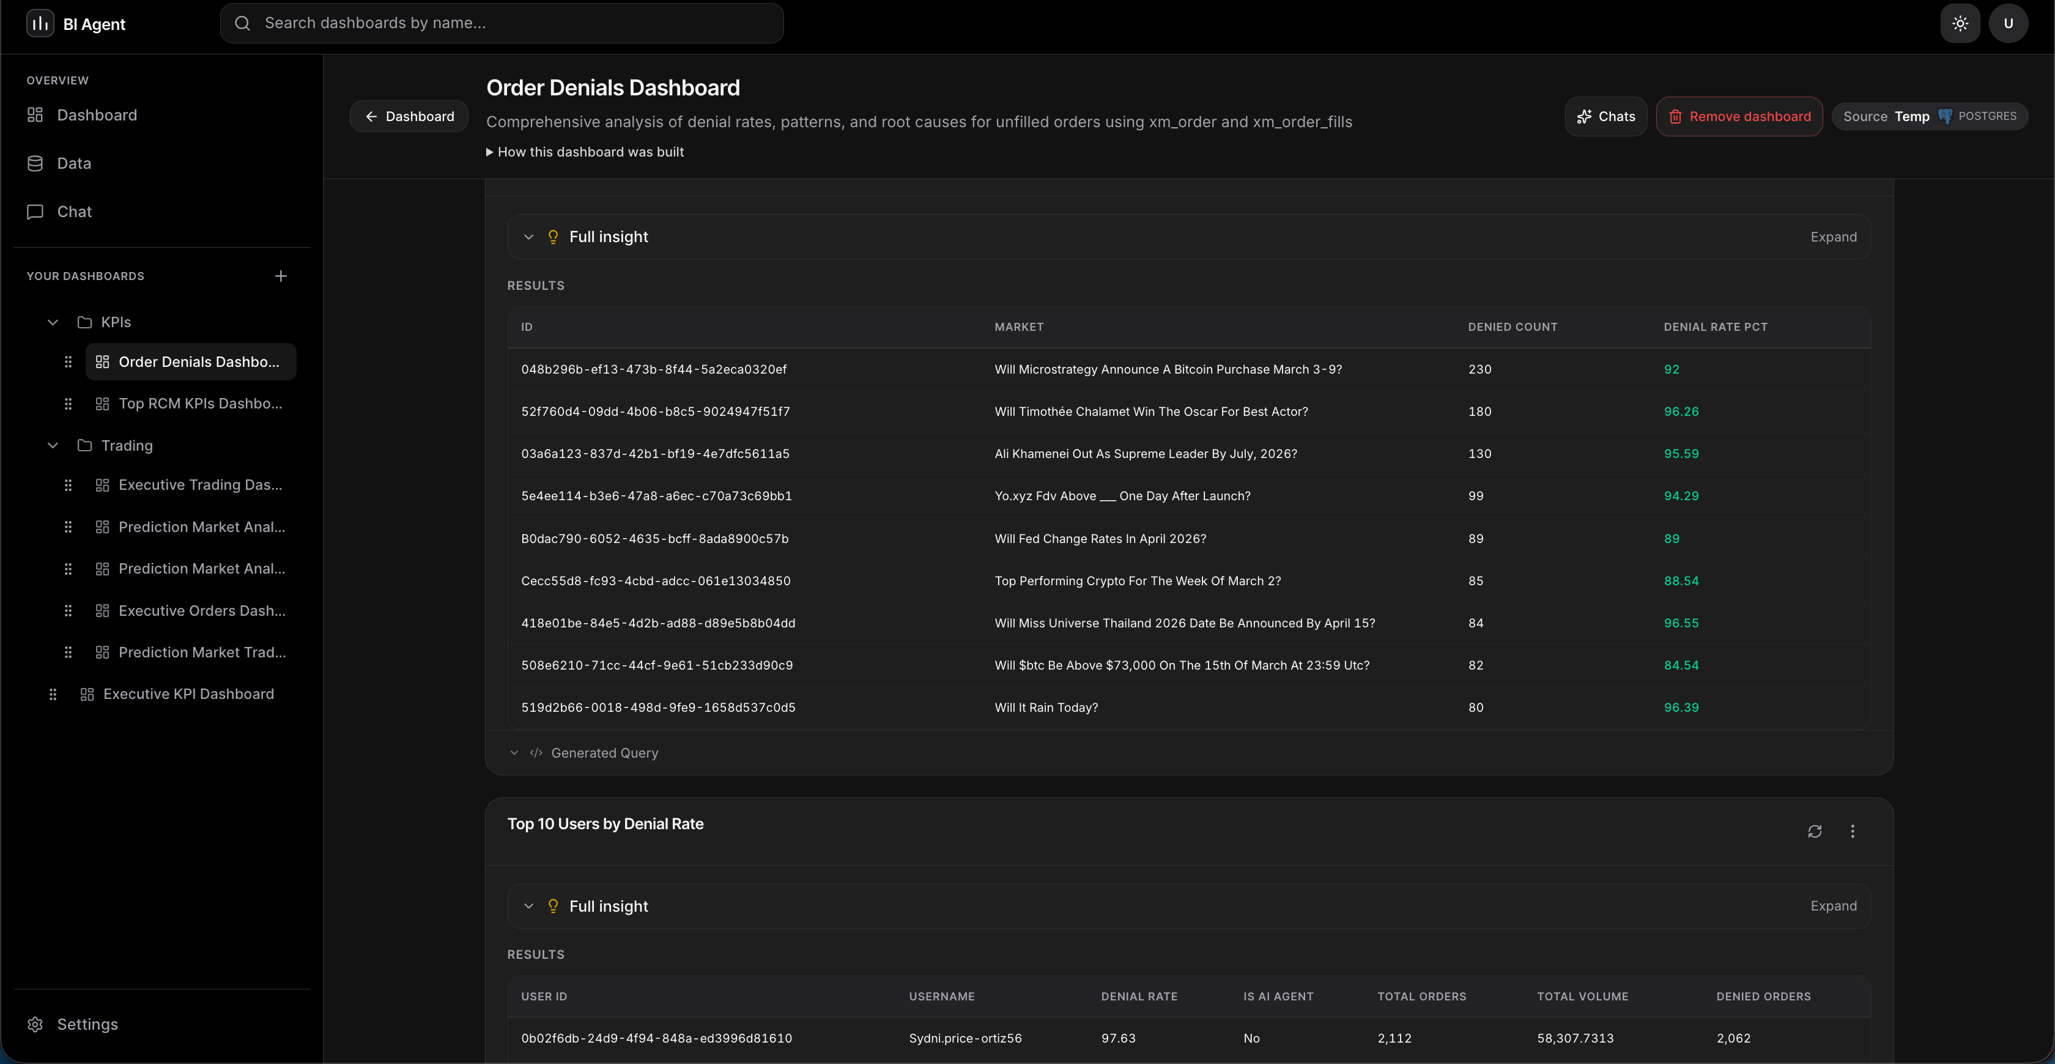Viewport: 2055px width, 1064px height.
Task: Click the Data database icon
Action: [35, 163]
